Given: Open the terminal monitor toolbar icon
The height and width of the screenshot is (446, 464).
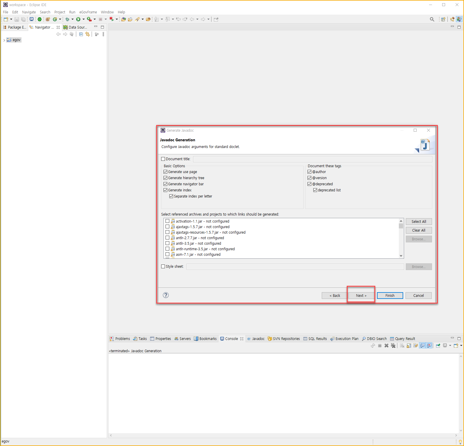Looking at the screenshot, I should point(31,19).
